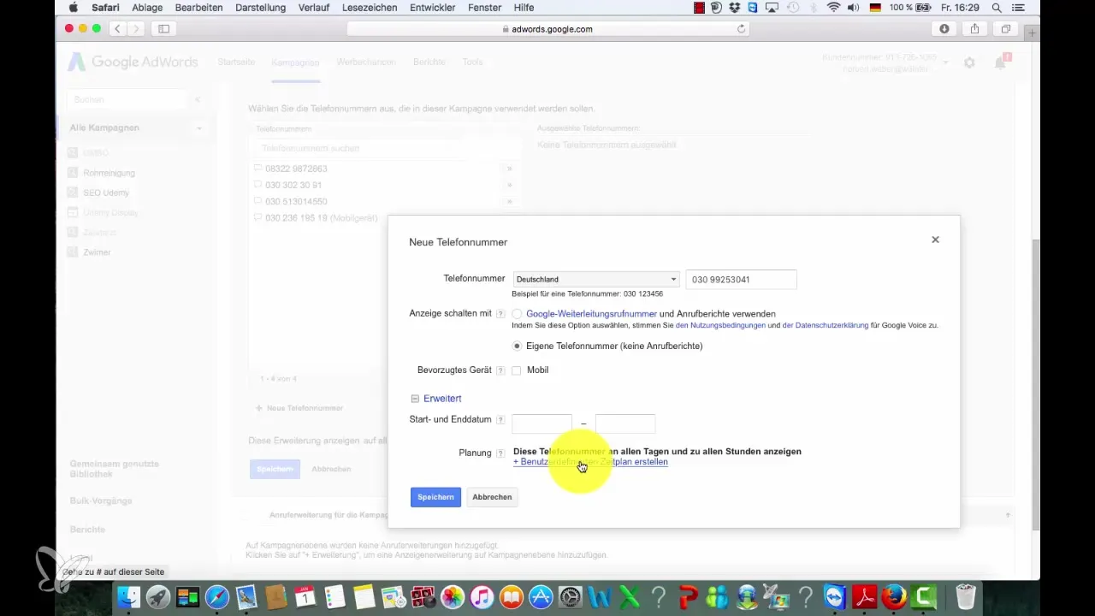Go back in Safari history

[117, 29]
